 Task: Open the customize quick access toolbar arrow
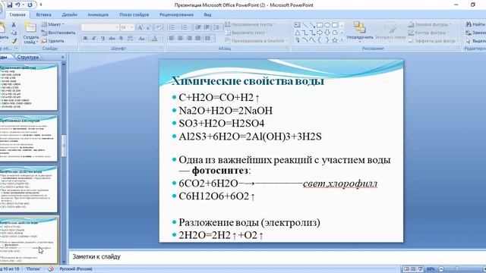click(41, 5)
